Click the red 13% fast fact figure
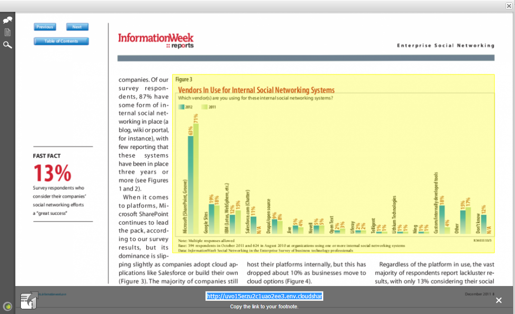The image size is (515, 314). [x=52, y=173]
